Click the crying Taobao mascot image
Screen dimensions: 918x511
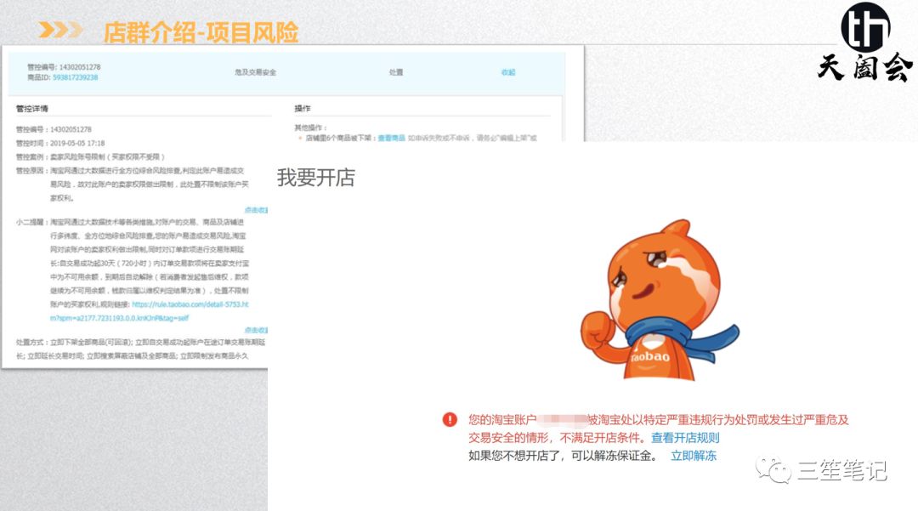point(660,301)
